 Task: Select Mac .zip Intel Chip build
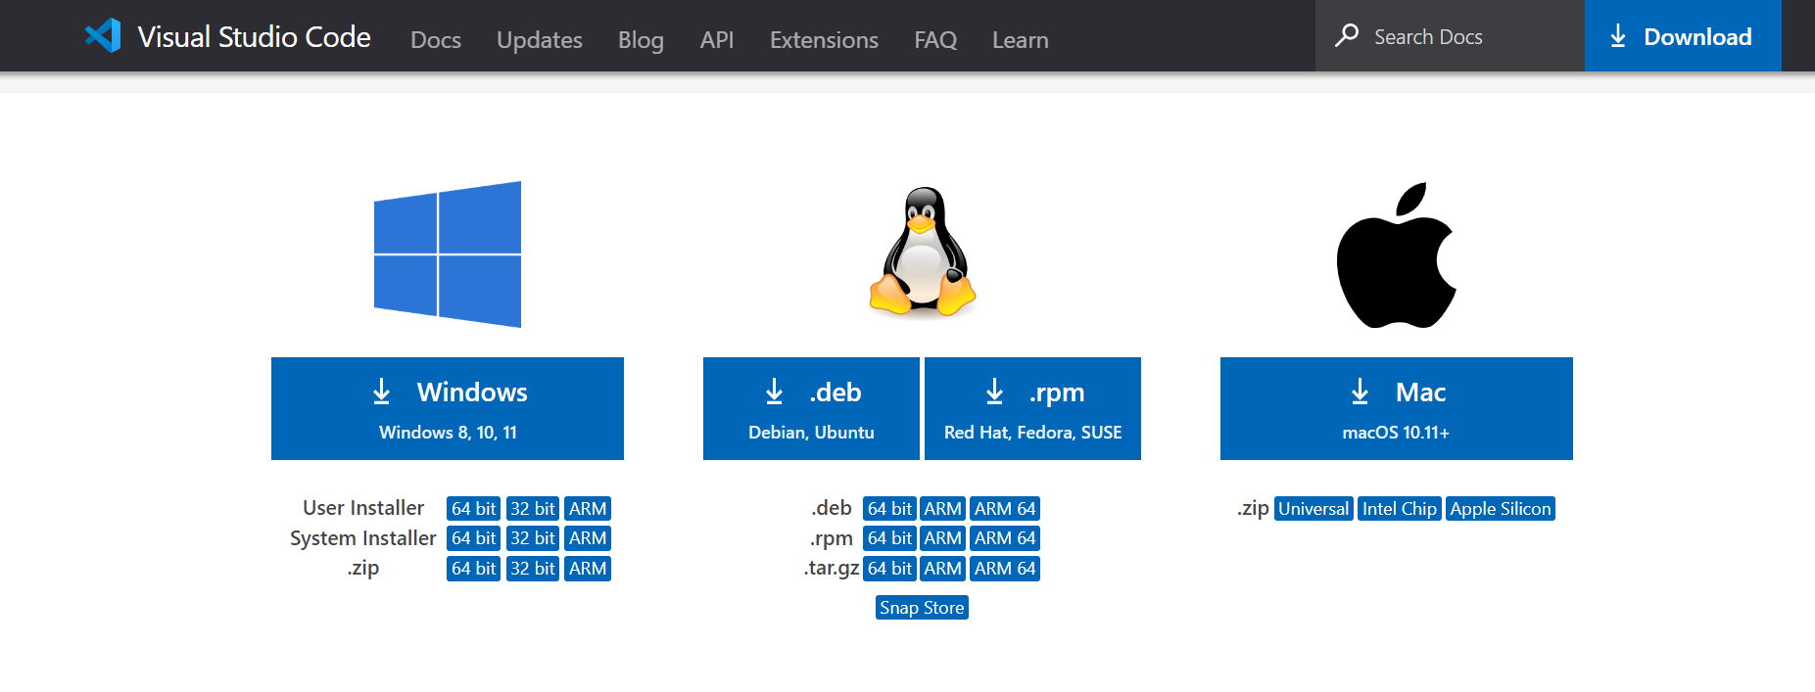coord(1400,509)
